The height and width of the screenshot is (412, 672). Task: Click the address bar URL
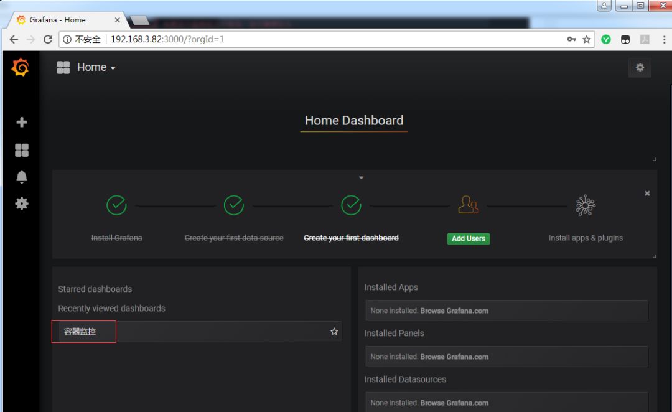pos(167,39)
